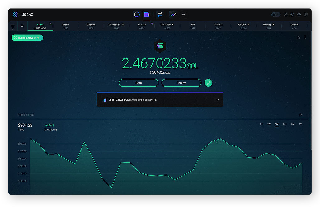Click the $204.55 SOL price

[25, 125]
